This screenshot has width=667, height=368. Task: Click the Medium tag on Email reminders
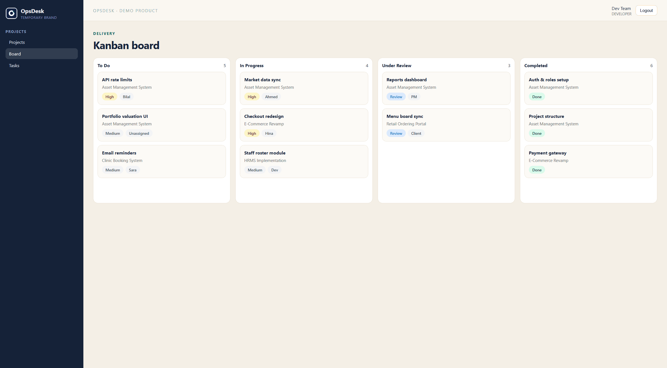(x=113, y=170)
